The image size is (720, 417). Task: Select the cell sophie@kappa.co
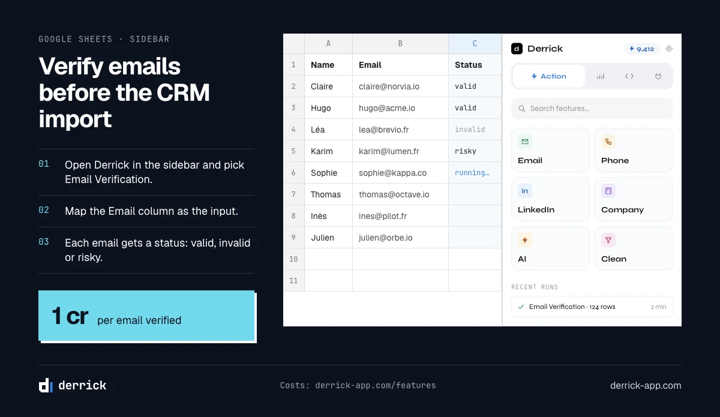click(x=400, y=173)
